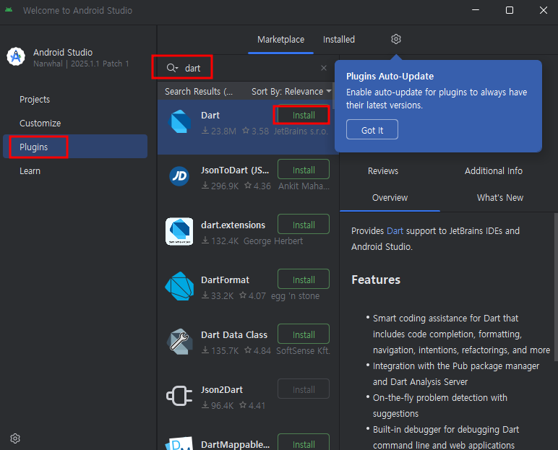Screen dimensions: 558x450
Task: Click the star rating icon for Dart
Action: click(246, 131)
